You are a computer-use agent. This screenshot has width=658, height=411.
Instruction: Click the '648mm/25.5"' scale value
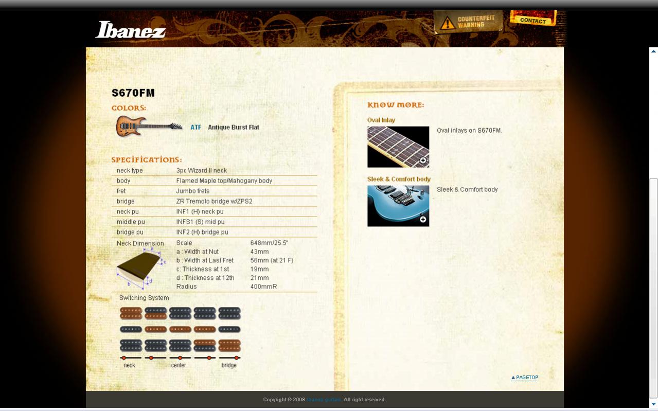point(270,243)
